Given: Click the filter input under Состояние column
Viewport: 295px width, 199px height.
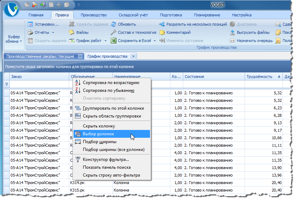Looking at the screenshot, I should pyautogui.click(x=214, y=84).
